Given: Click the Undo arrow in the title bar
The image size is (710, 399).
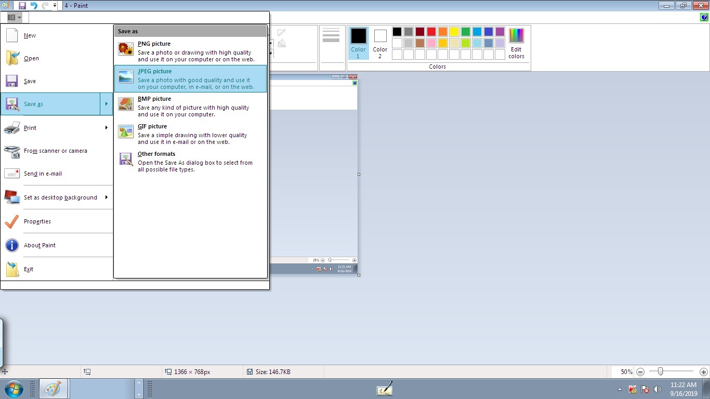Looking at the screenshot, I should click(x=34, y=5).
